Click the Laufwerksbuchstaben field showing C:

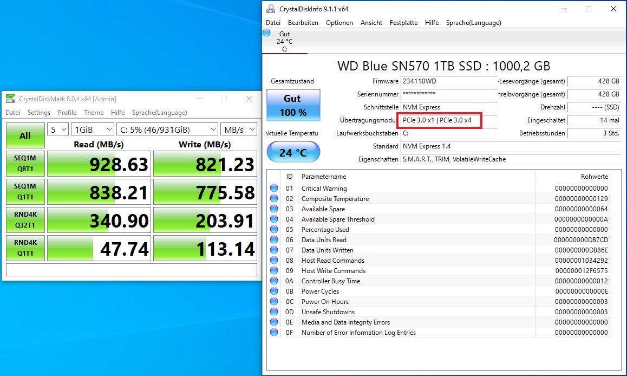click(449, 133)
